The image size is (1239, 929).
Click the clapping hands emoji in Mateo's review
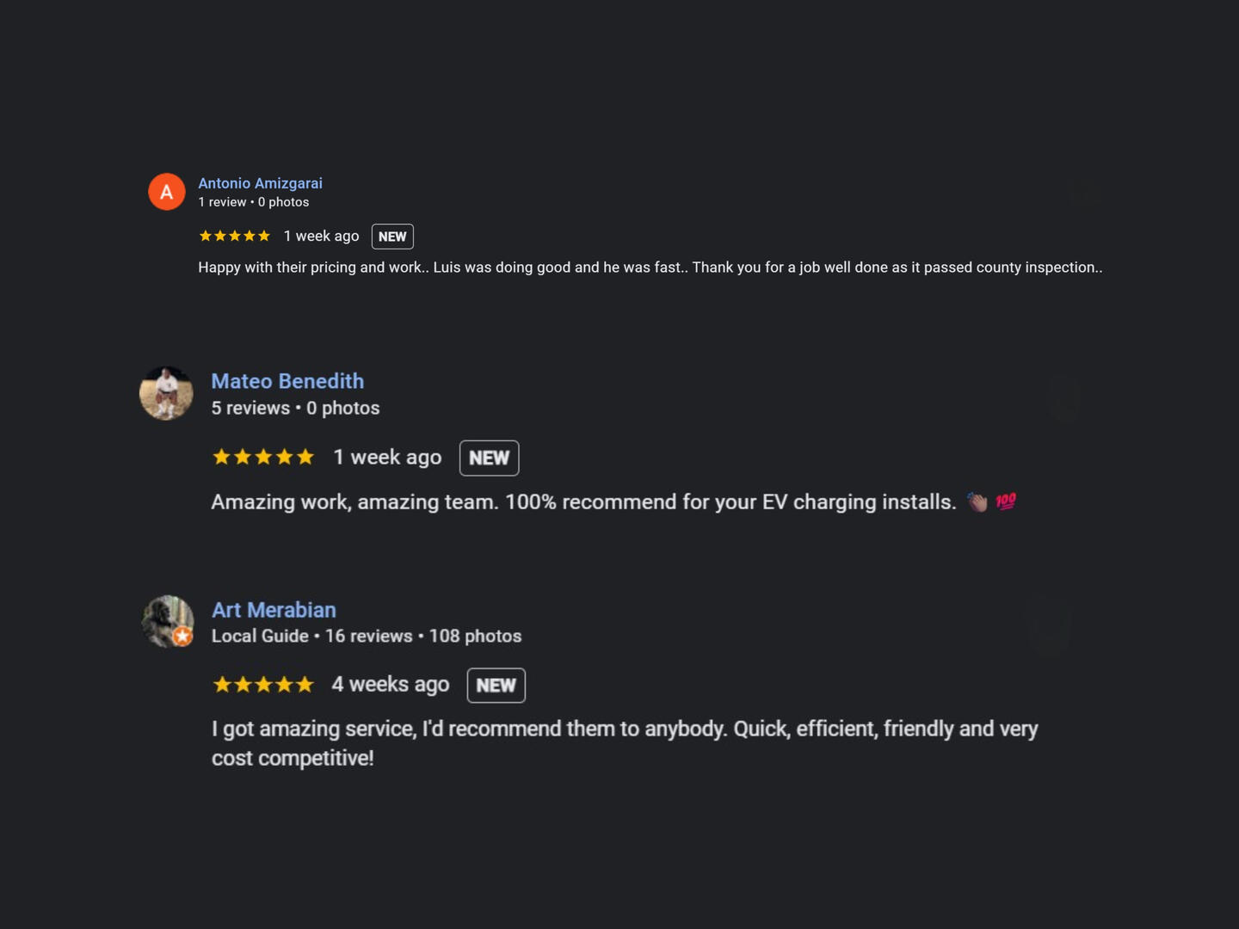pyautogui.click(x=977, y=501)
